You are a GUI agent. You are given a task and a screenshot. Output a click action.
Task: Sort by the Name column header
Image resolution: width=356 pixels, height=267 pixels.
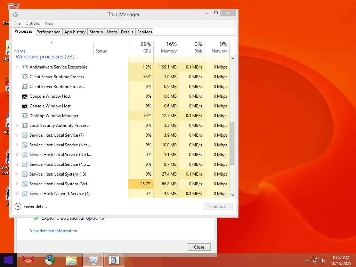pyautogui.click(x=53, y=48)
